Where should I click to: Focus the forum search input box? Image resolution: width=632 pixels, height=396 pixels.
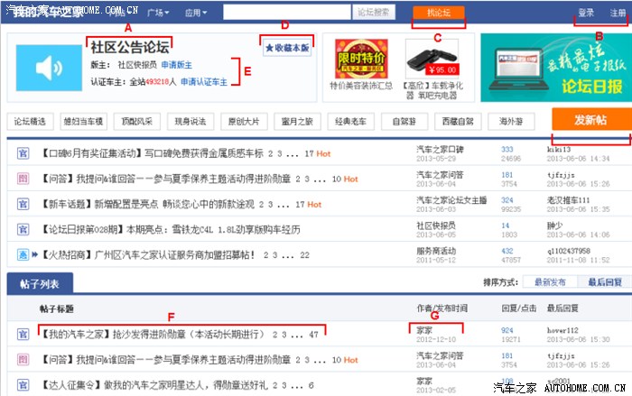coord(287,12)
